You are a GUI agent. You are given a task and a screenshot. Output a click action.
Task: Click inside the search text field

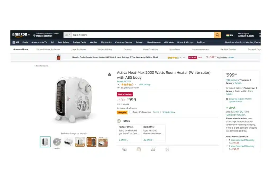[143, 35]
